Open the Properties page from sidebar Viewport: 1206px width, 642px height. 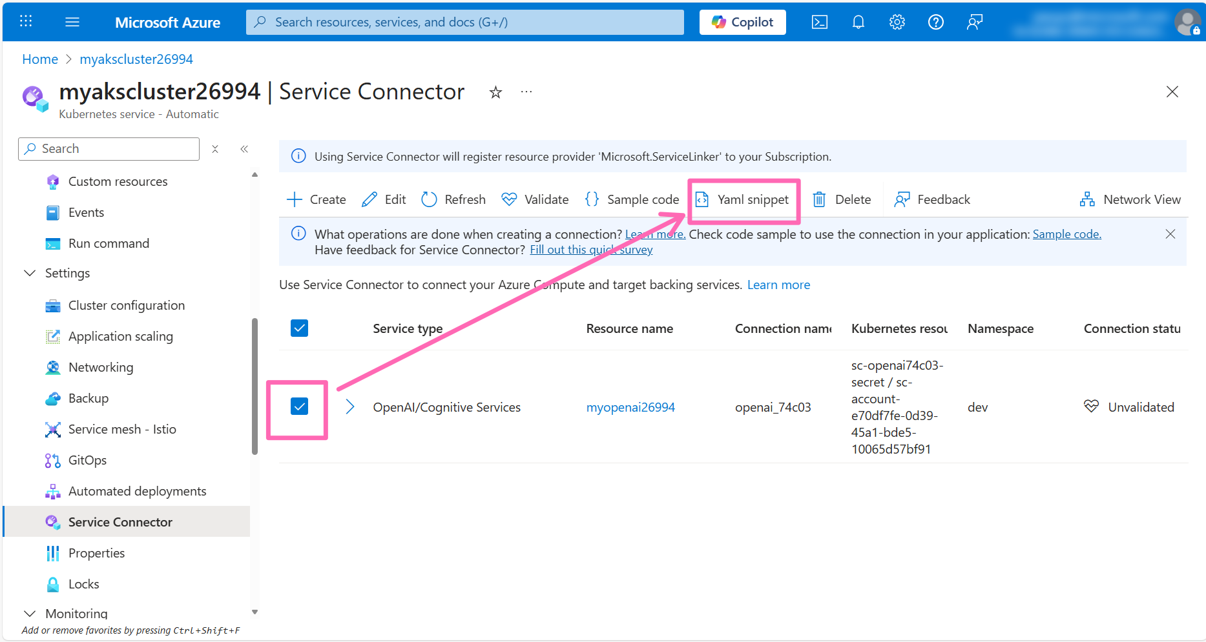(x=96, y=553)
